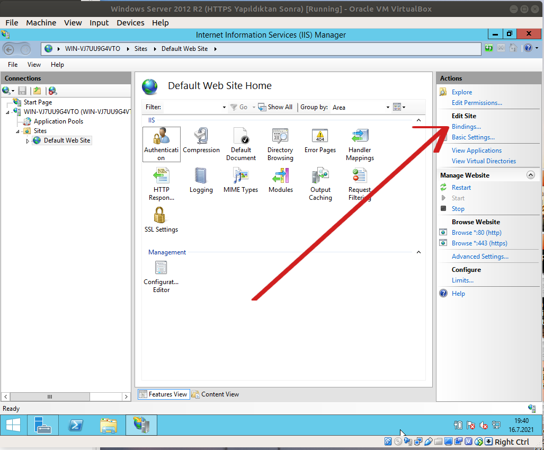This screenshot has height=450, width=544.
Task: Switch to Content View tab
Action: tap(216, 394)
